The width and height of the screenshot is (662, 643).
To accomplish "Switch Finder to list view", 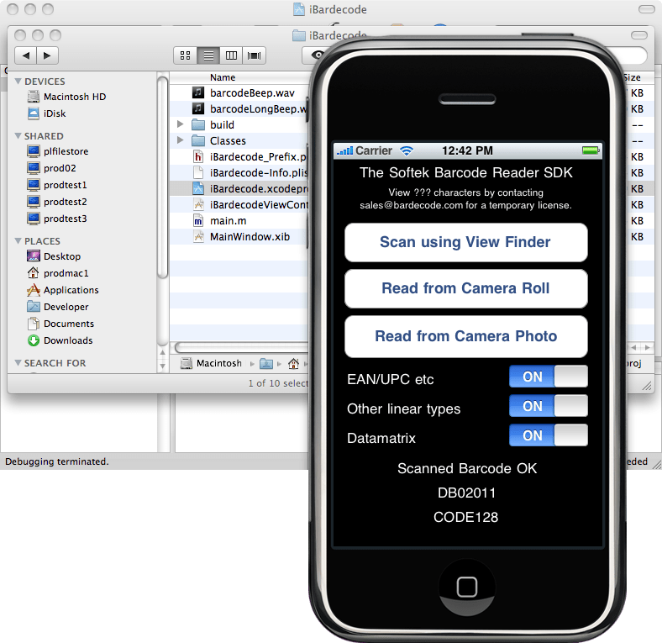I will tap(208, 55).
